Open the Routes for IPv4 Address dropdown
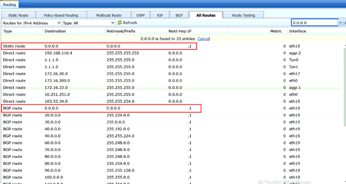 tap(32, 23)
